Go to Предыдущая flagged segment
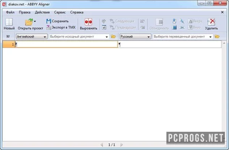Image resolution: width=229 pixels, height=150 pixels. point(123,27)
